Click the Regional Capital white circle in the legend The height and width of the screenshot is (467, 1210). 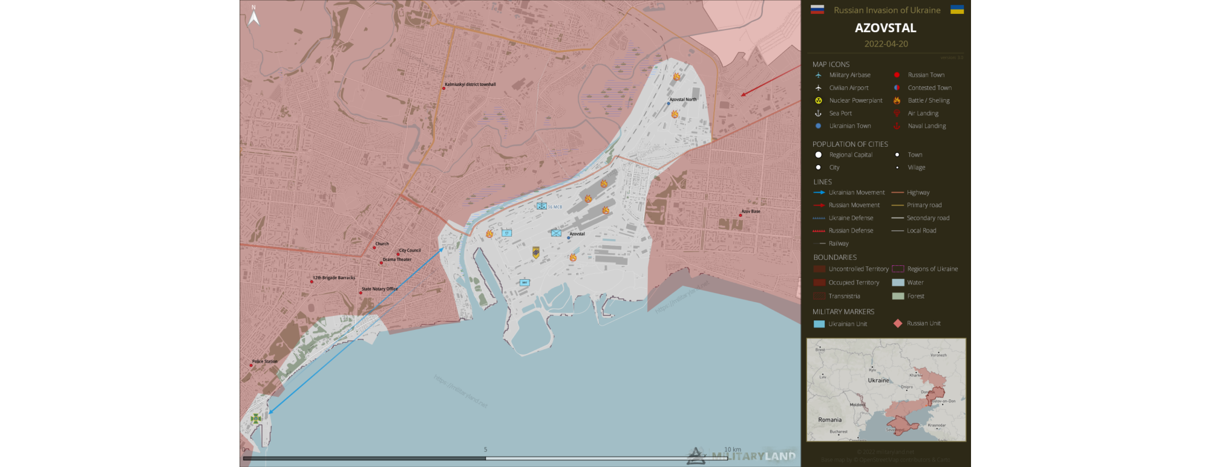click(819, 155)
